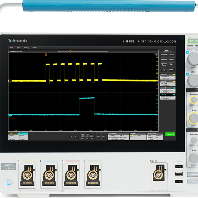198x198 pixels.
Task: Add a new Measure badge
Action: pos(164,59)
